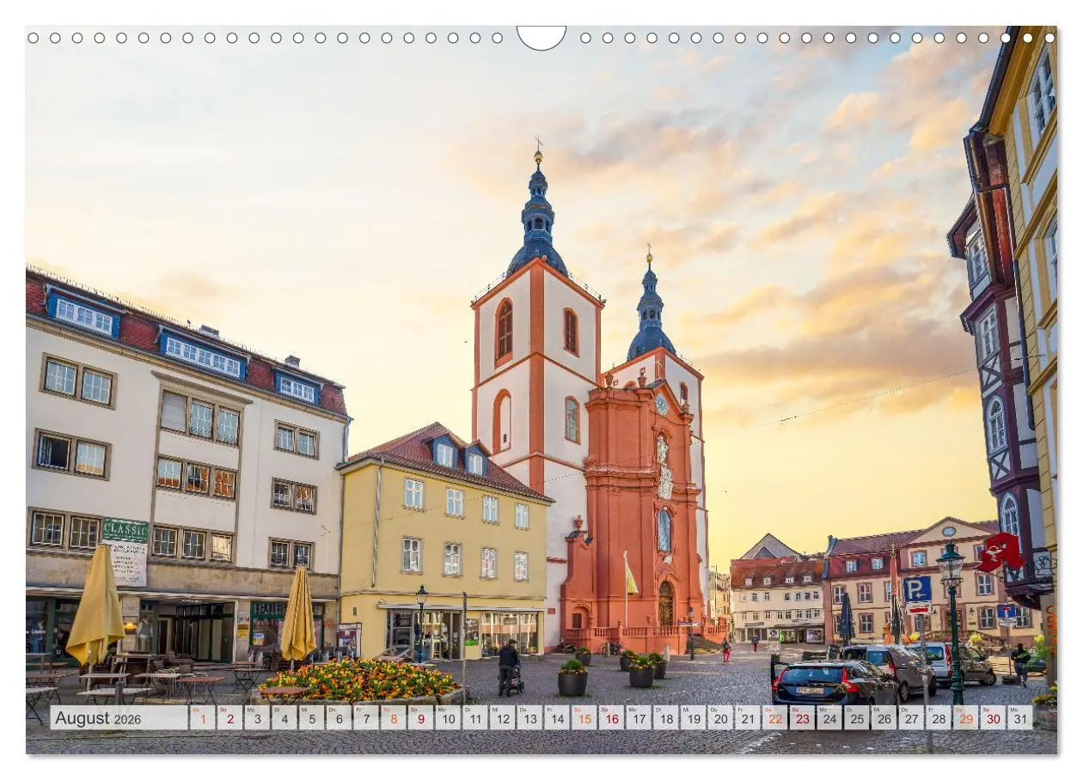Pick day 28 in the calendar row

coord(939,718)
